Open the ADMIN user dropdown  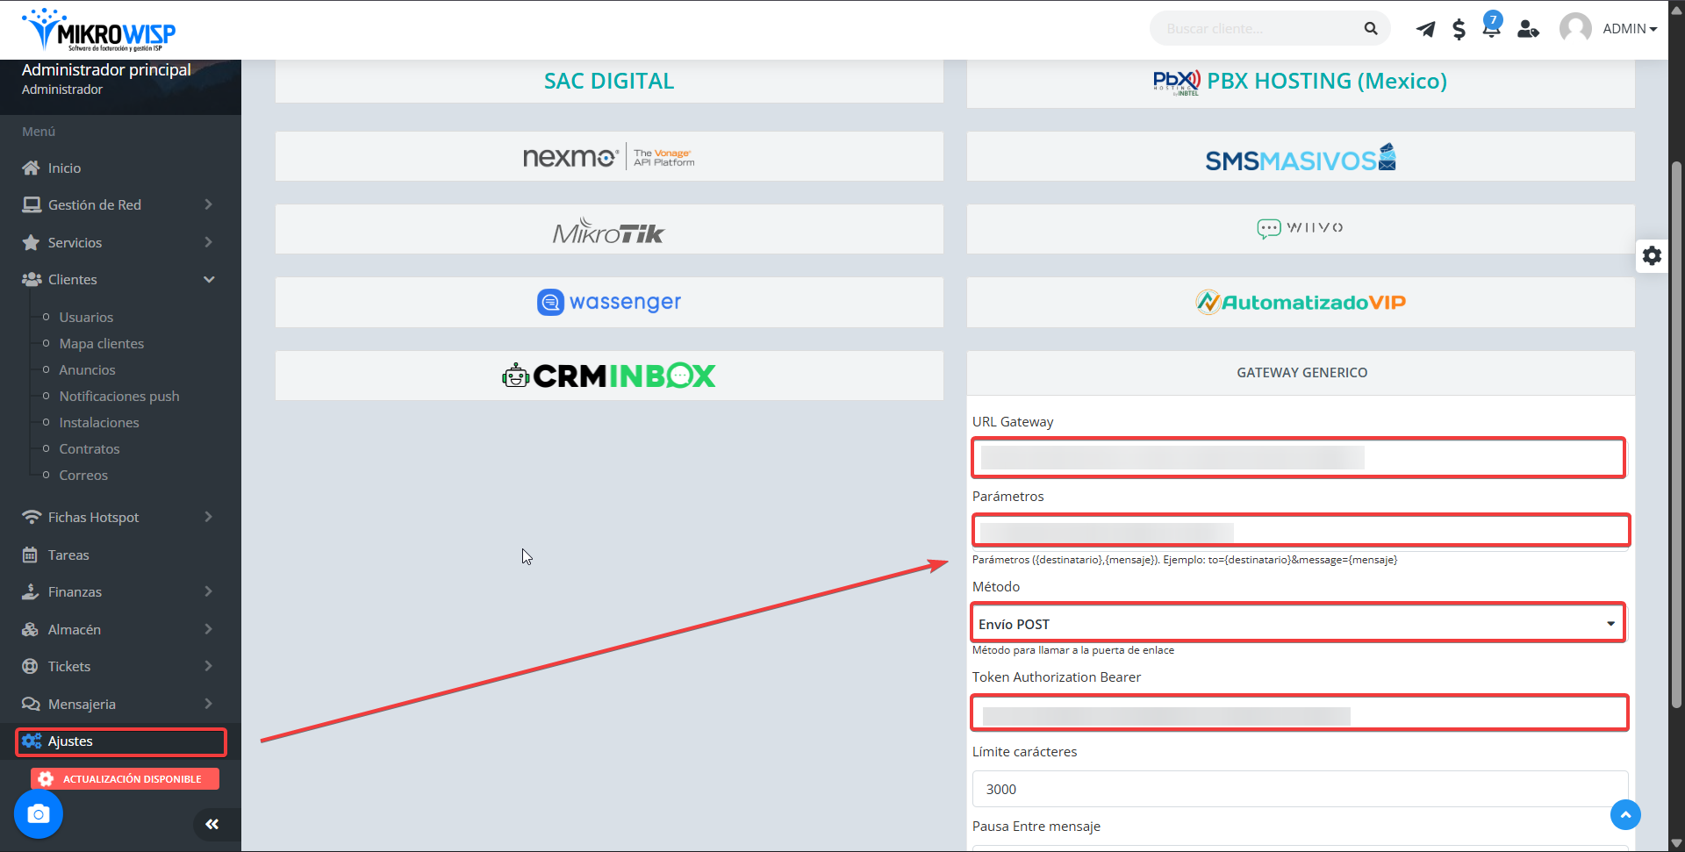click(x=1630, y=29)
